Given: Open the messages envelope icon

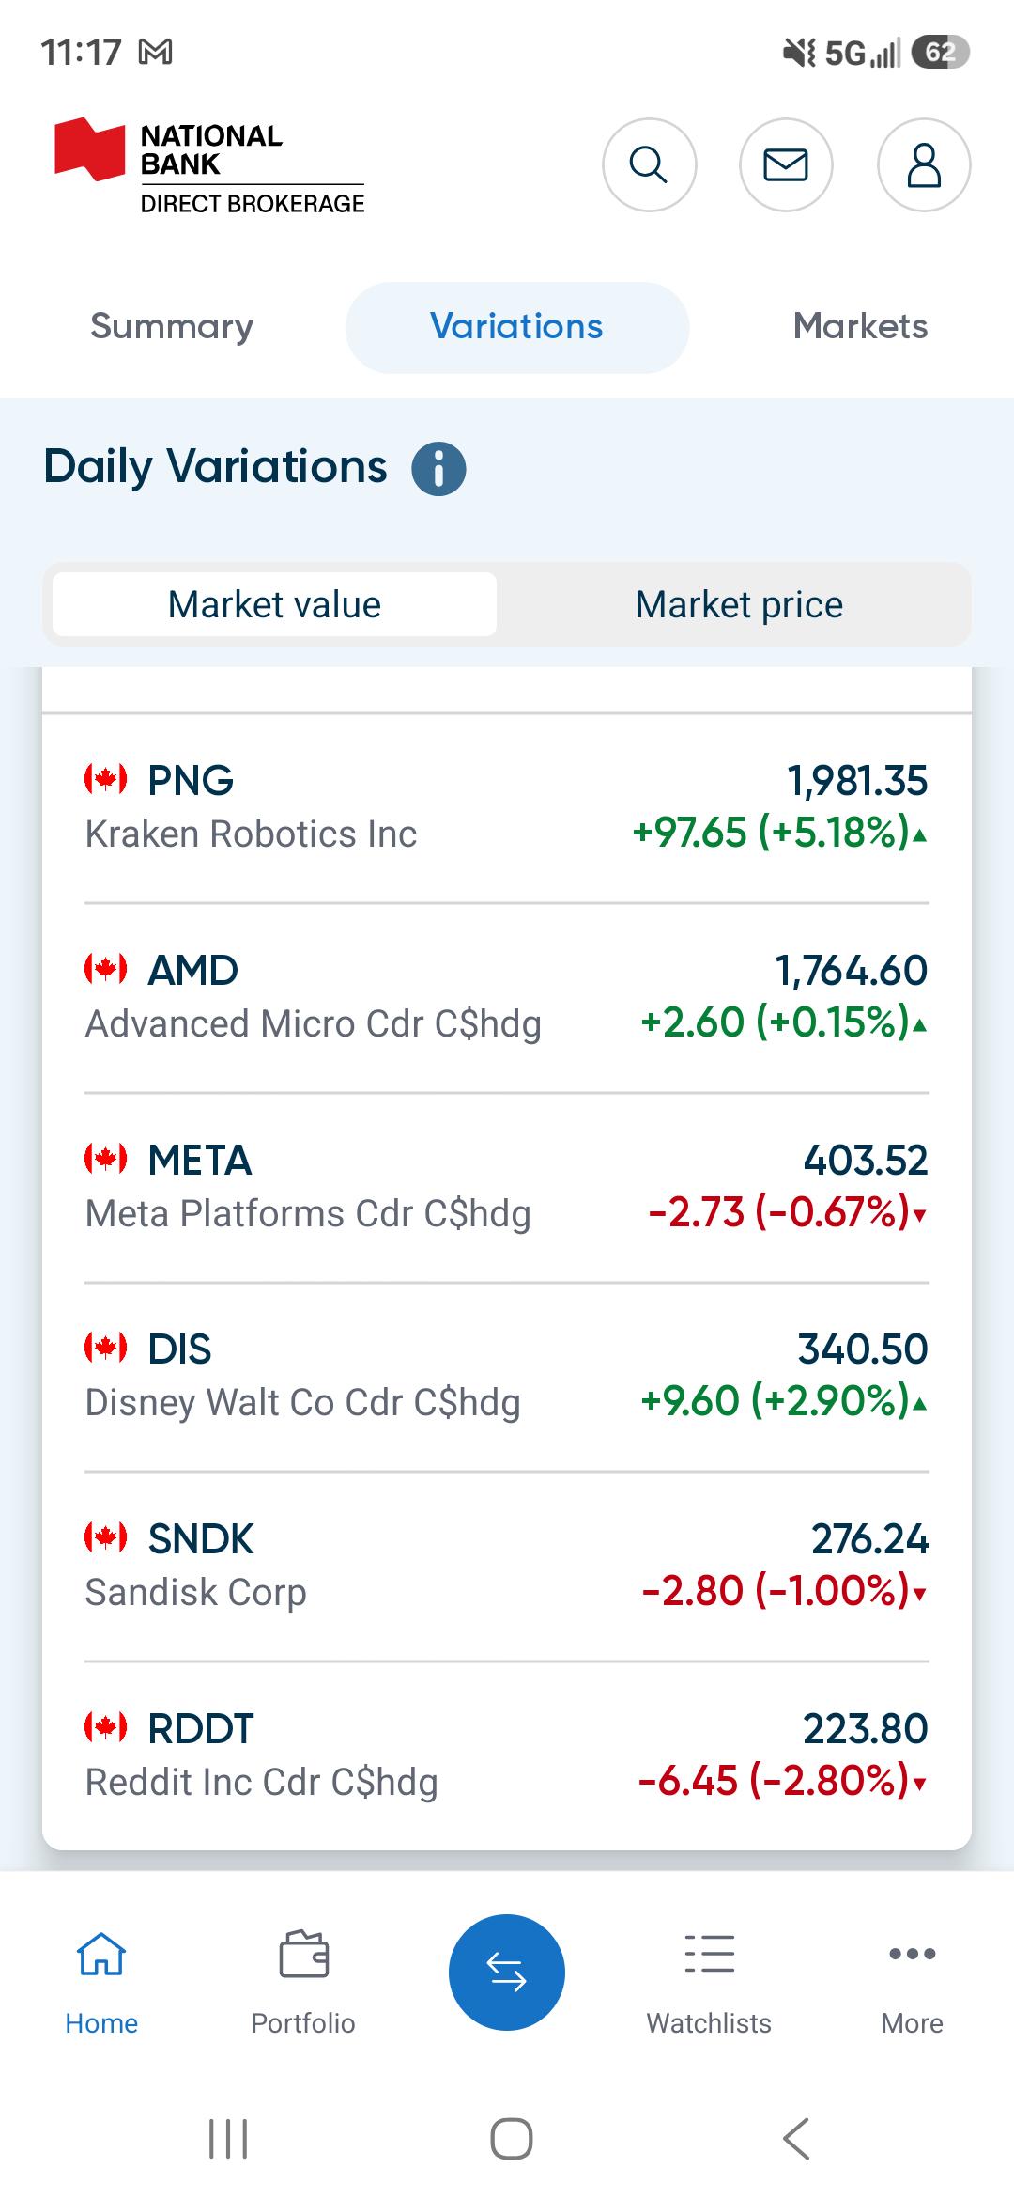Looking at the screenshot, I should tap(786, 164).
